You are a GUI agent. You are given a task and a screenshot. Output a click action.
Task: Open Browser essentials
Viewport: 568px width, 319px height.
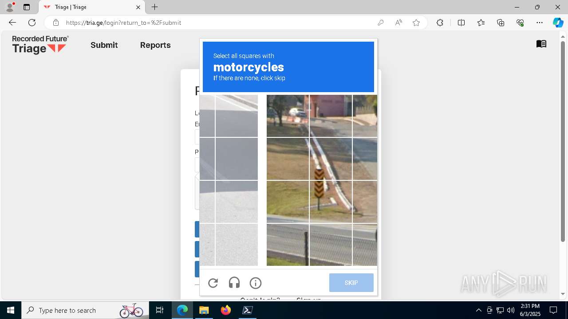pos(520,23)
